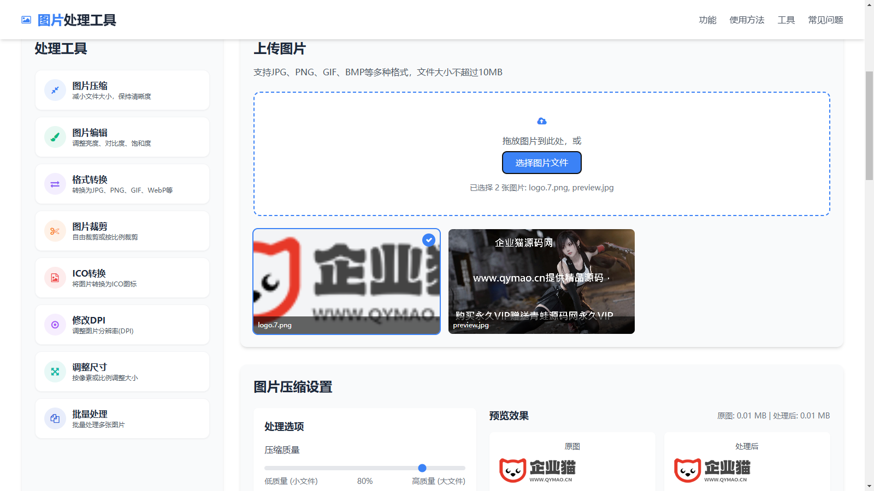Select the 修改DPI tool card

pos(122,325)
